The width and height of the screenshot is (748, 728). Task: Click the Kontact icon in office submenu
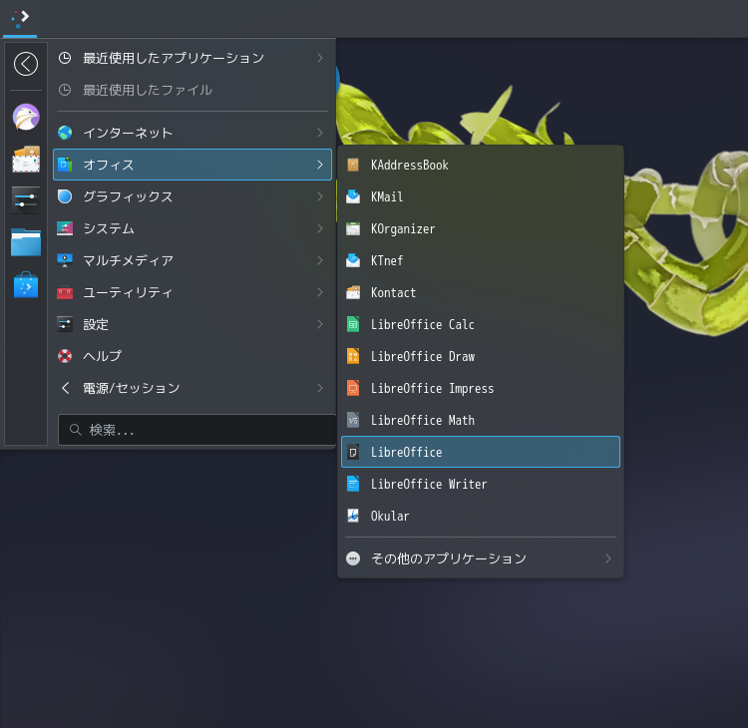353,292
